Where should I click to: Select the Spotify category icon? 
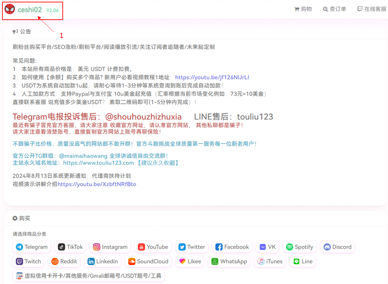click(x=289, y=247)
